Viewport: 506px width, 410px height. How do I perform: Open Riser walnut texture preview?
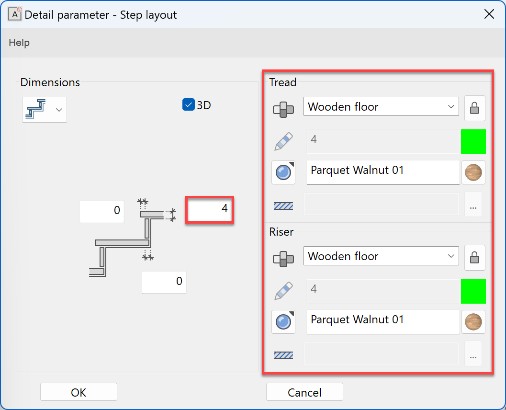click(473, 321)
